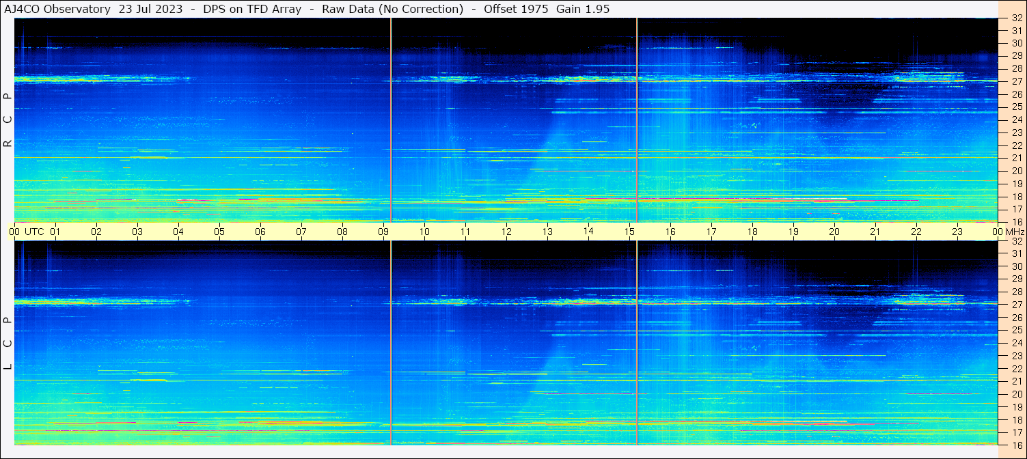Click the 20 hour label on UTC axis
The height and width of the screenshot is (459, 1027).
(x=834, y=232)
